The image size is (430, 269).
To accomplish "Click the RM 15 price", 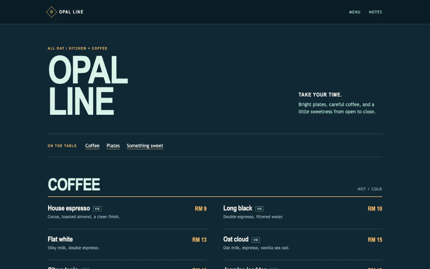I will (375, 240).
